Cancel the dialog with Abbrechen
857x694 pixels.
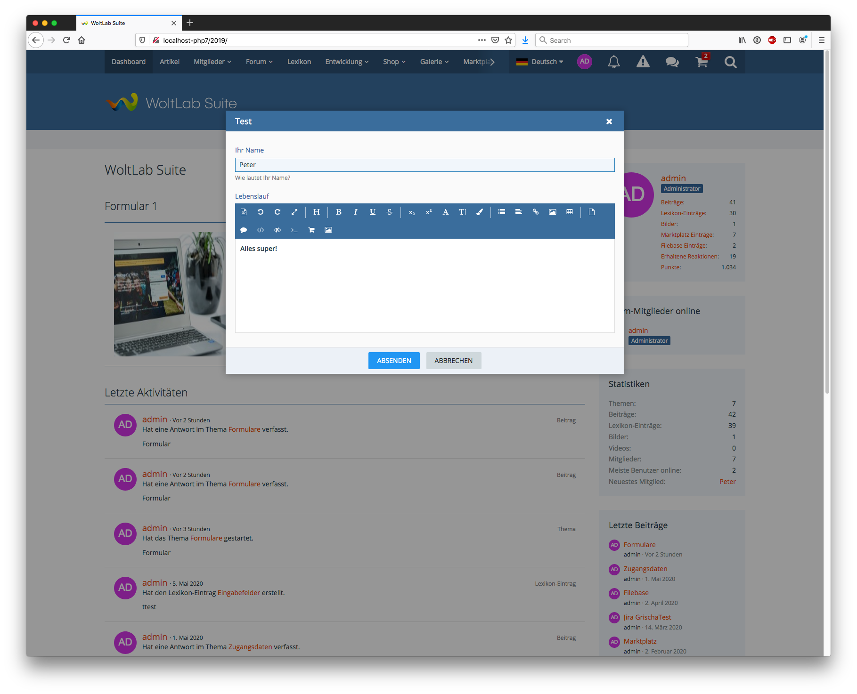click(x=453, y=361)
